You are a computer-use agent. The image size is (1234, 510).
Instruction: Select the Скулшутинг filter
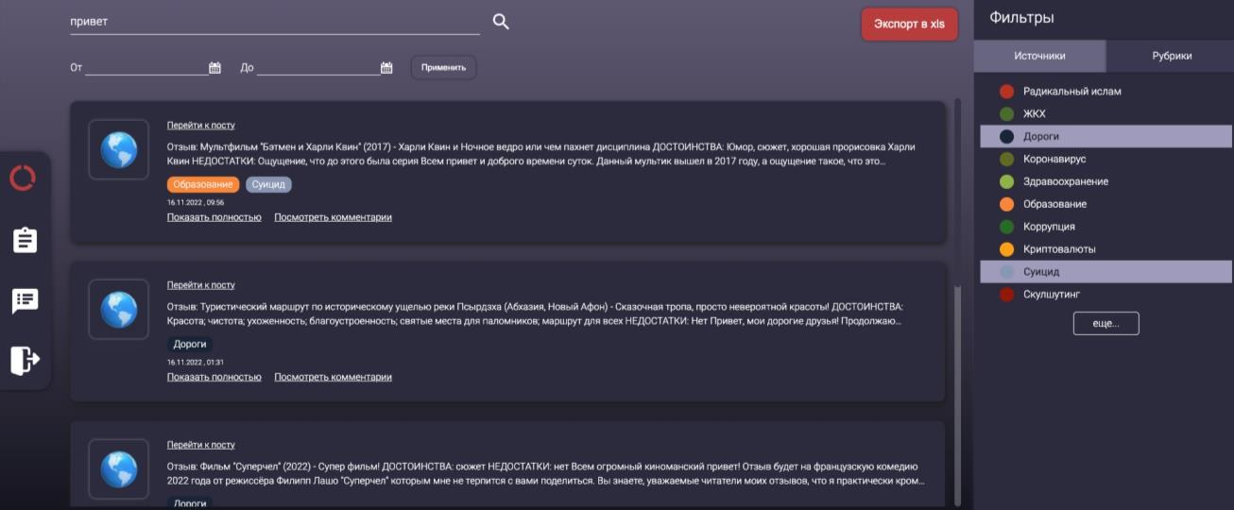1105,295
